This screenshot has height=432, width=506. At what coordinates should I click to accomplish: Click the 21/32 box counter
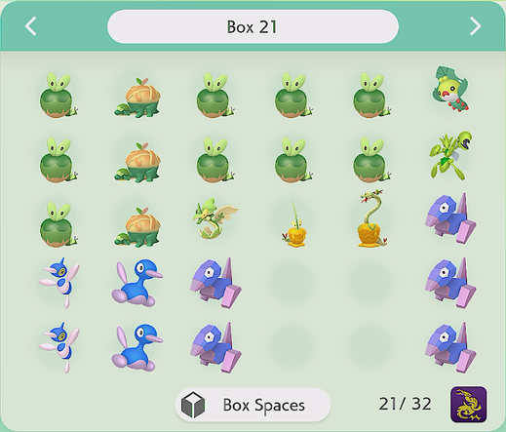[405, 404]
